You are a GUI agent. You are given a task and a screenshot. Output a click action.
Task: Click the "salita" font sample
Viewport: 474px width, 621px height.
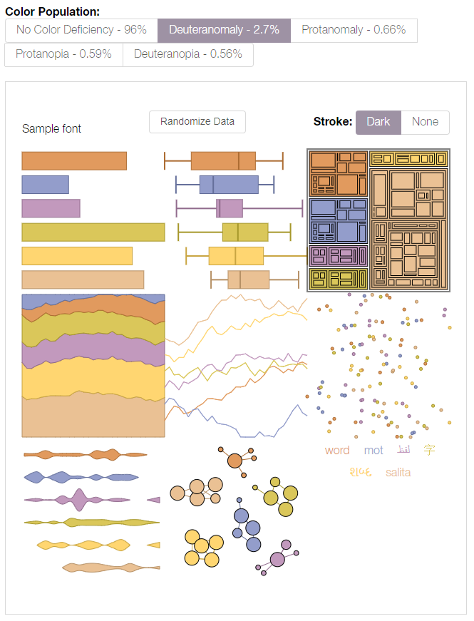pos(398,471)
